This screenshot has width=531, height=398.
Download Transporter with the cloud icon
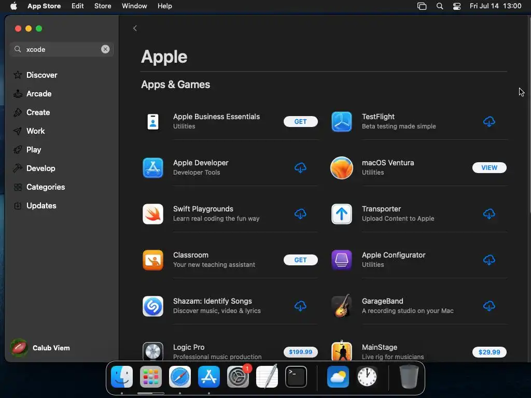tap(489, 214)
